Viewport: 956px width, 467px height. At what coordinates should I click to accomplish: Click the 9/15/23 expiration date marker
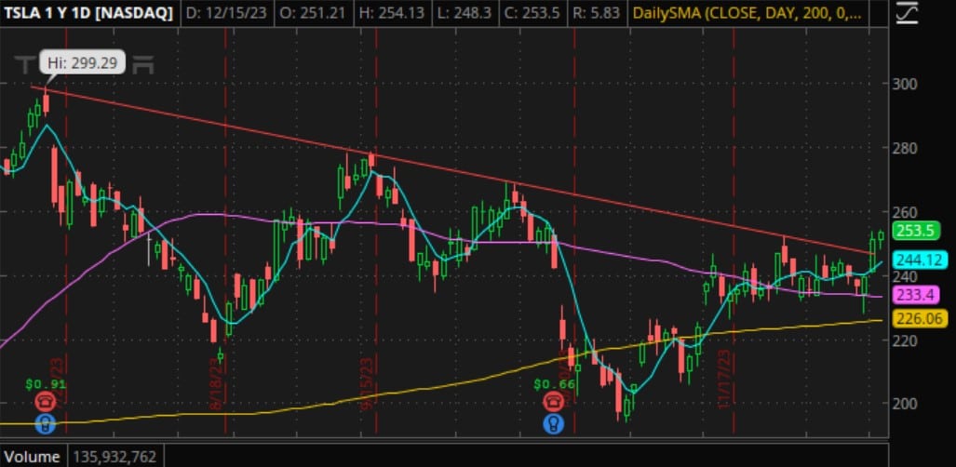[367, 384]
